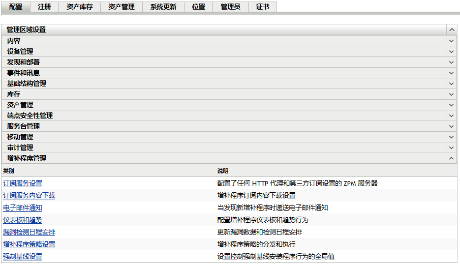Click description 增补程序策略的分发和执行
Image resolution: width=460 pixels, height=266 pixels.
click(256, 244)
